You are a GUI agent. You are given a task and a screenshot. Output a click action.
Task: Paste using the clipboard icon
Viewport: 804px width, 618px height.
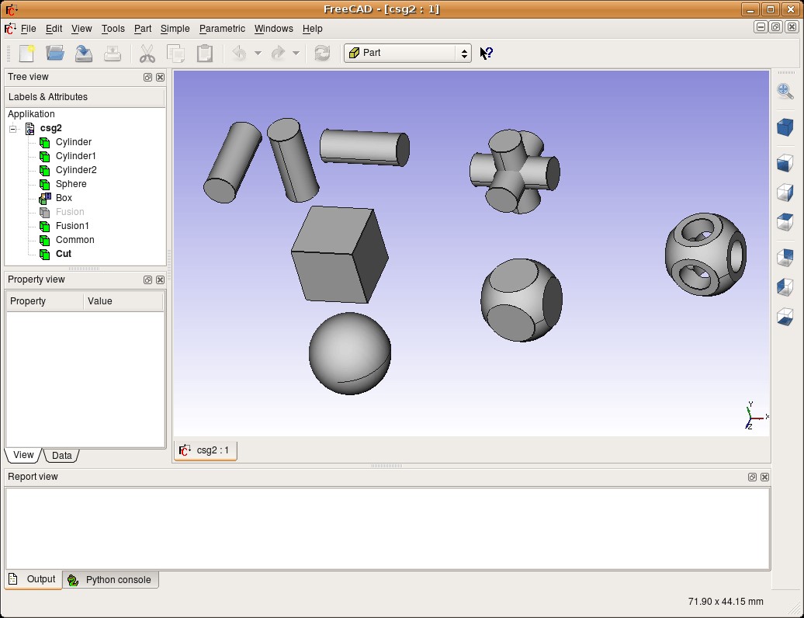(x=204, y=53)
